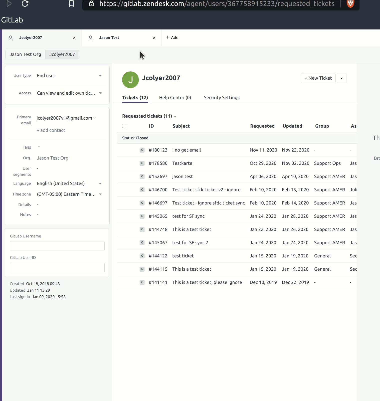Click the site lock icon in address bar

(x=91, y=3)
